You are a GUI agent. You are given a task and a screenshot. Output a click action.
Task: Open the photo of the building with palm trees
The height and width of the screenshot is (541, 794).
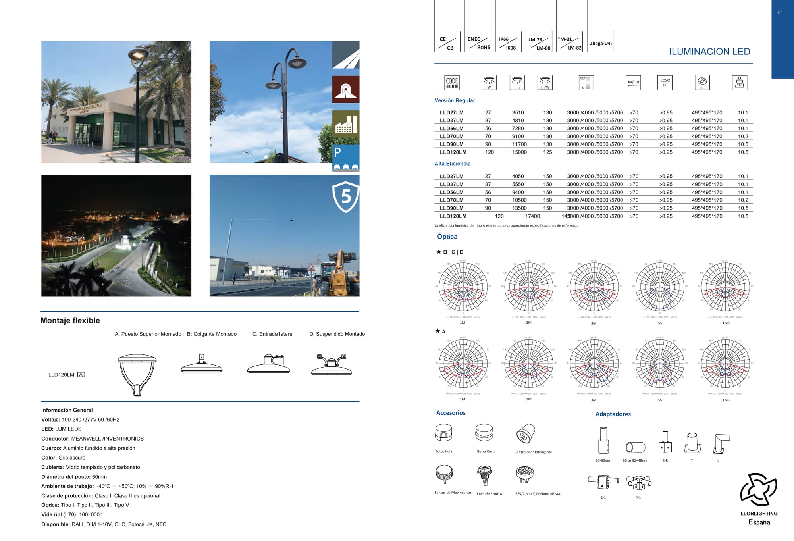[116, 102]
